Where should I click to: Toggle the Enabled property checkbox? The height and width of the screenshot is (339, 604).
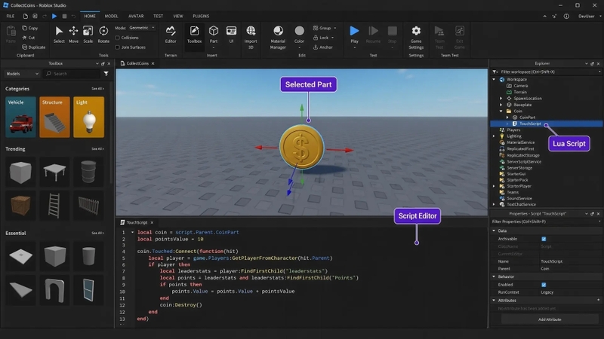[544, 285]
